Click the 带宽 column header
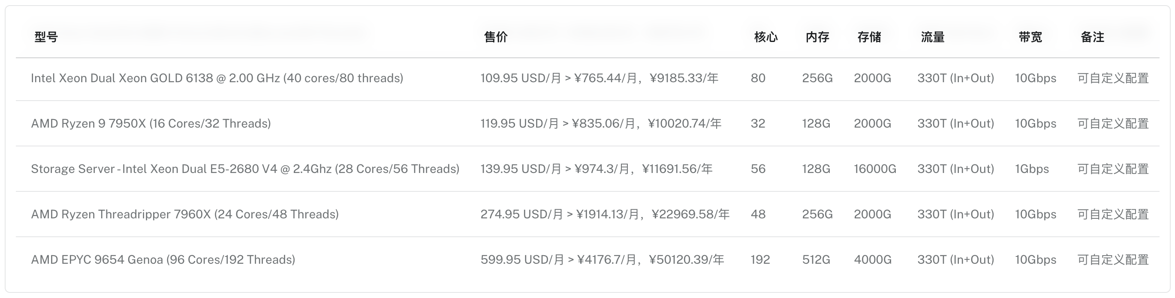The width and height of the screenshot is (1175, 298). [x=1030, y=37]
